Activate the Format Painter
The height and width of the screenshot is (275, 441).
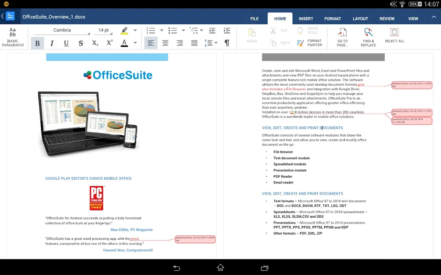310,43
